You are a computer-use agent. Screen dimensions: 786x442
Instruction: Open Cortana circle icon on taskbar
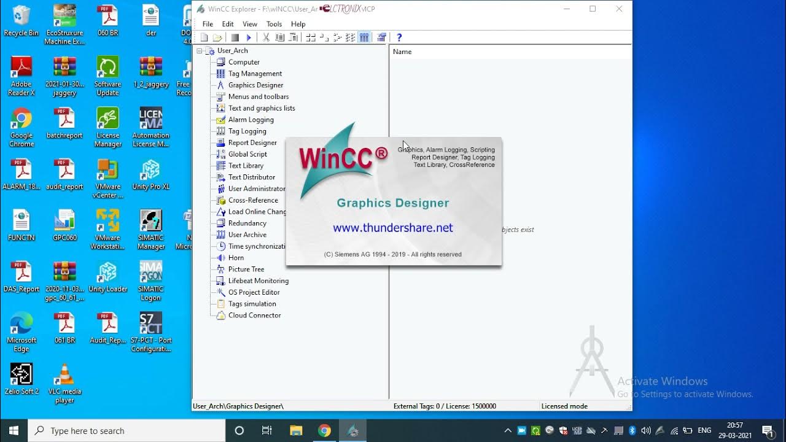click(239, 430)
